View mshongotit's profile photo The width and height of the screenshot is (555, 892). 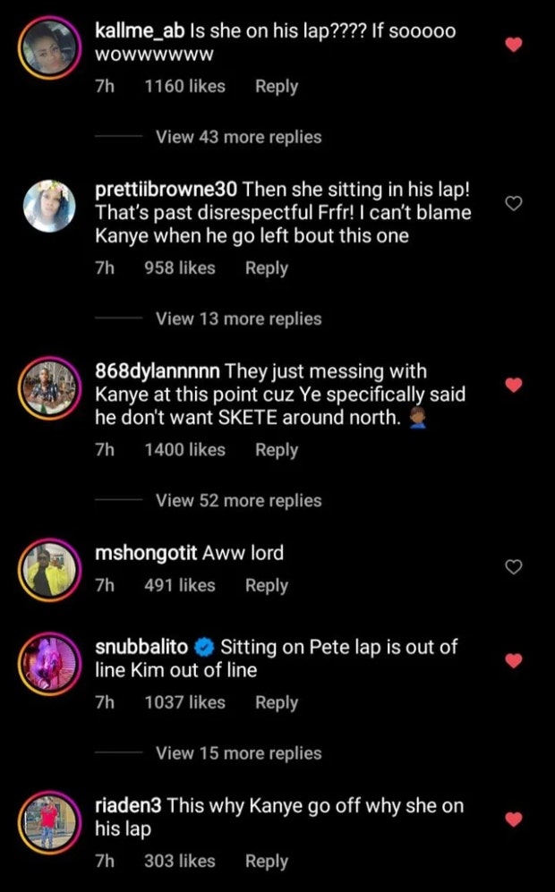click(x=48, y=569)
